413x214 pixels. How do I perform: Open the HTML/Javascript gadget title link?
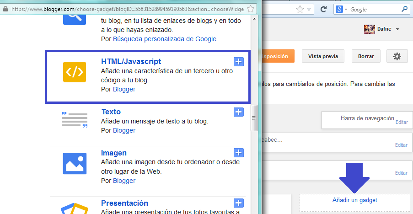click(x=131, y=61)
